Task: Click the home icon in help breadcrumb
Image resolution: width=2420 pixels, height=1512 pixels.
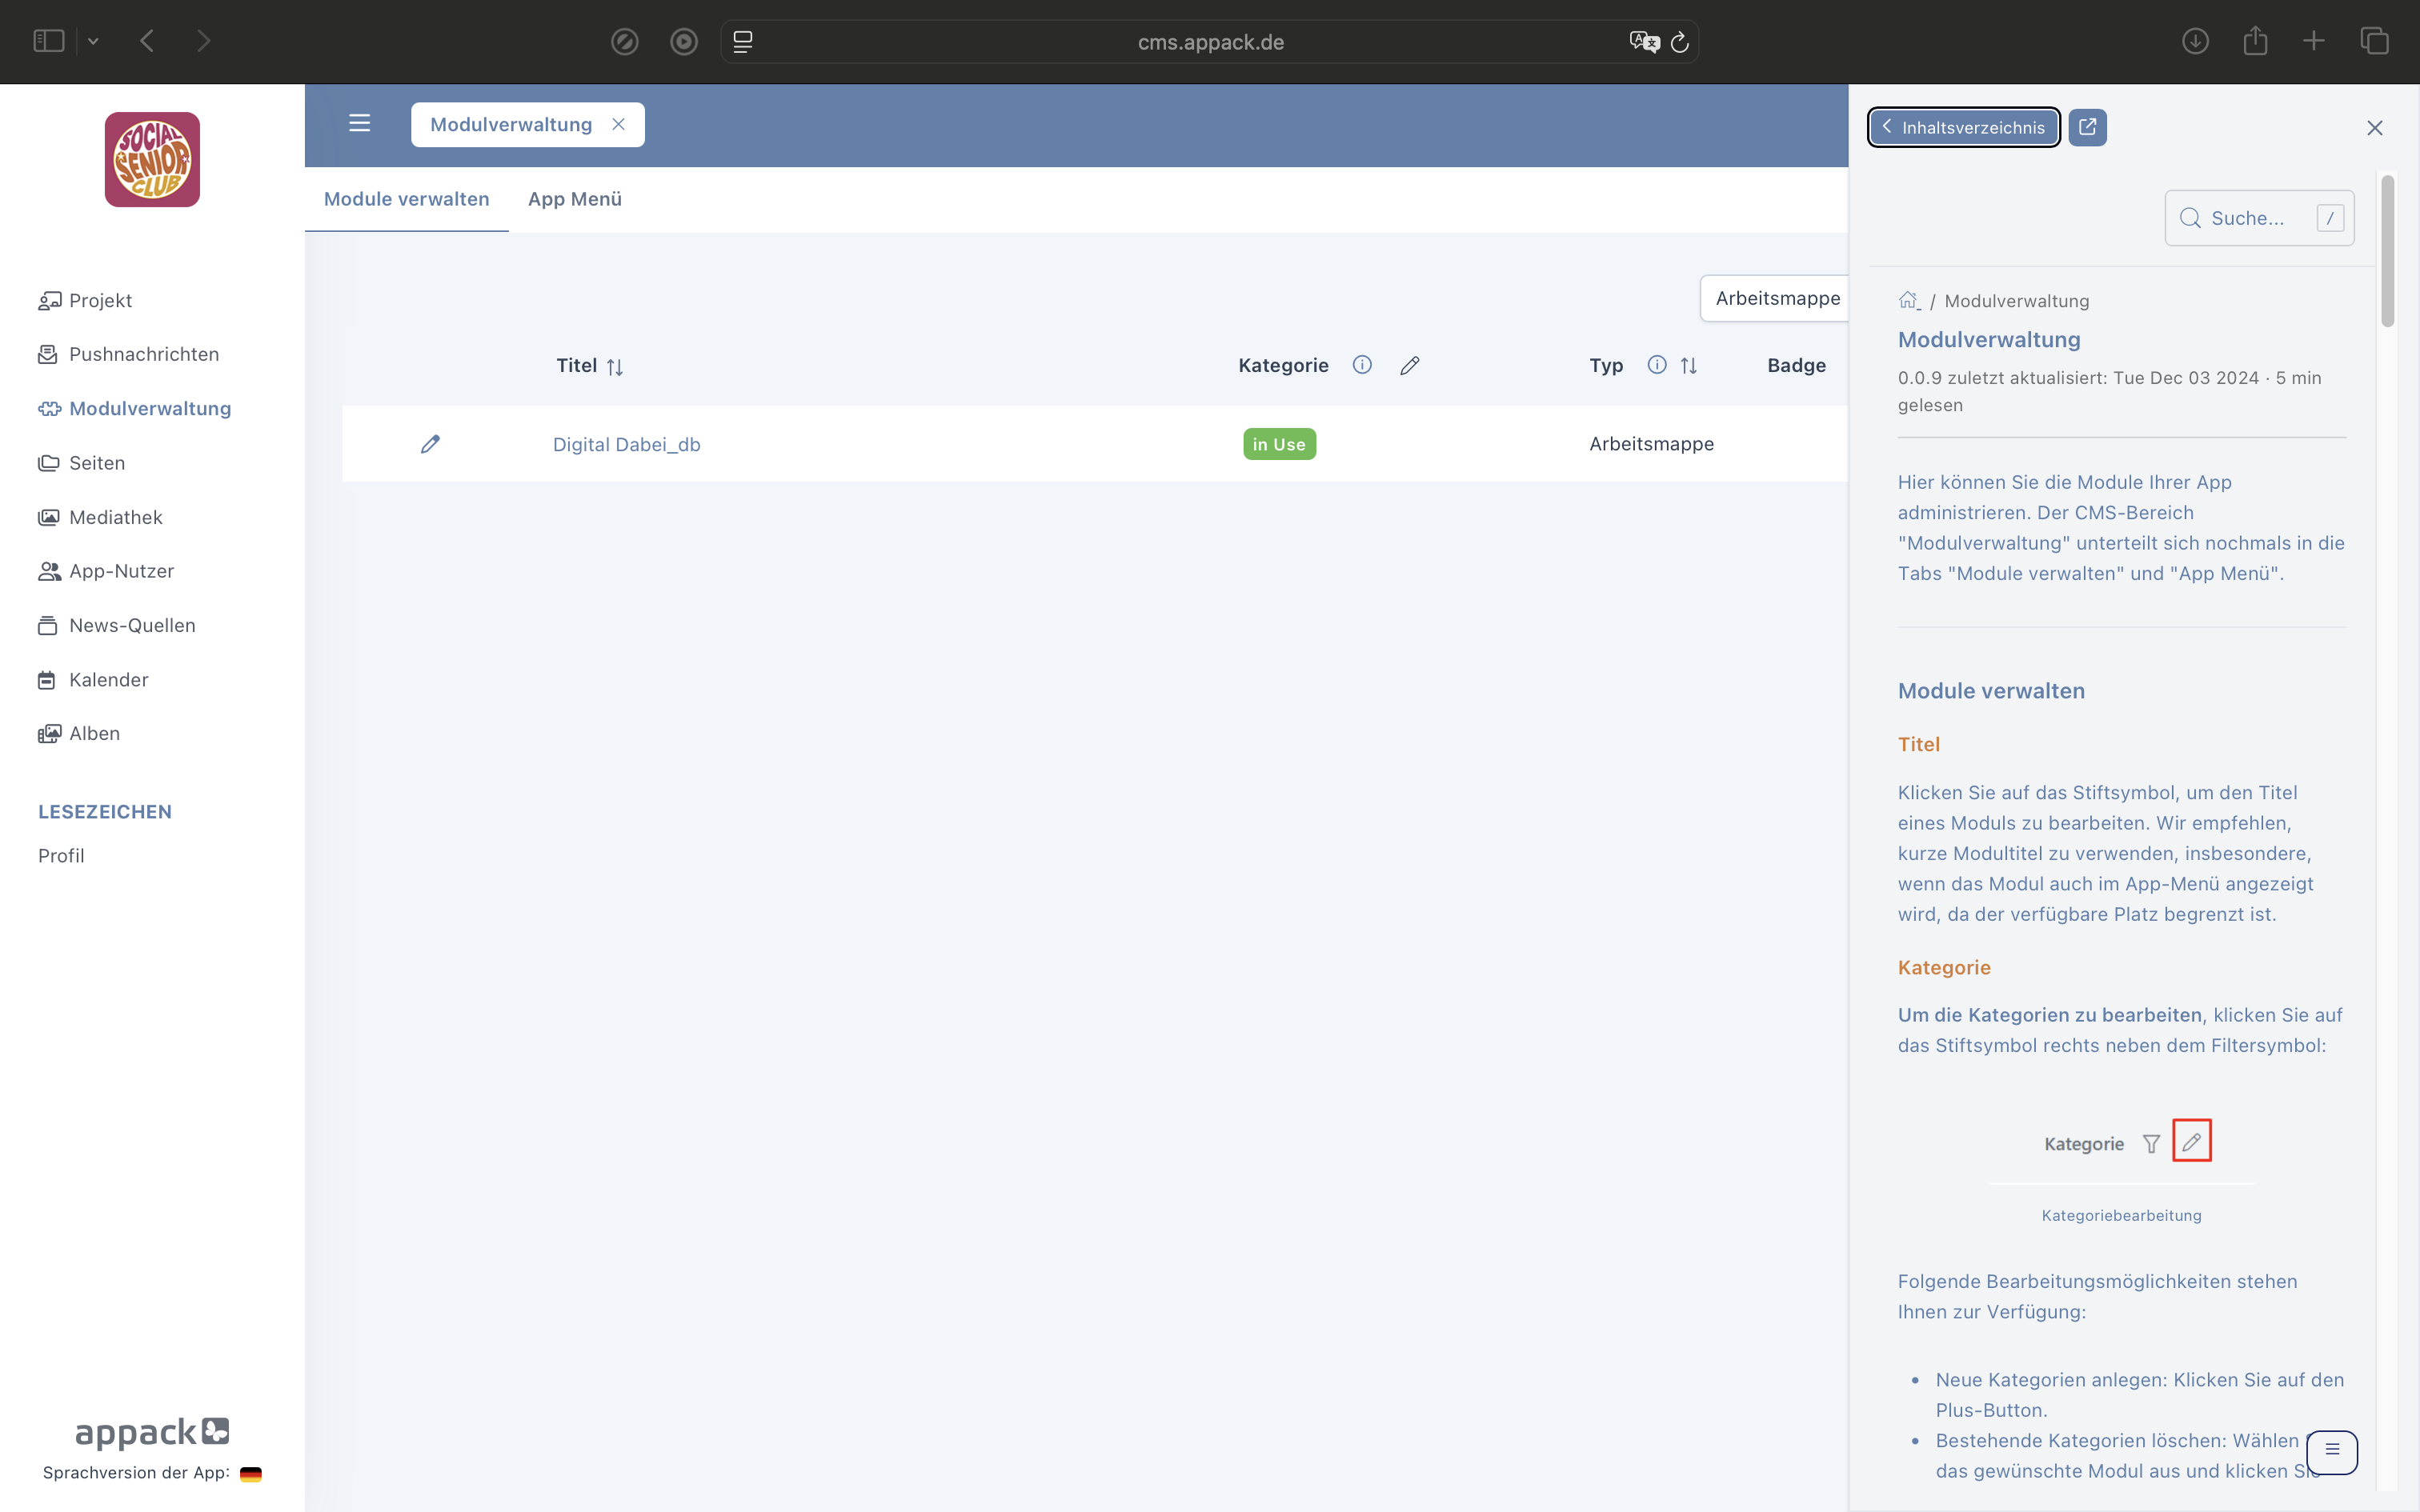Action: [1908, 301]
